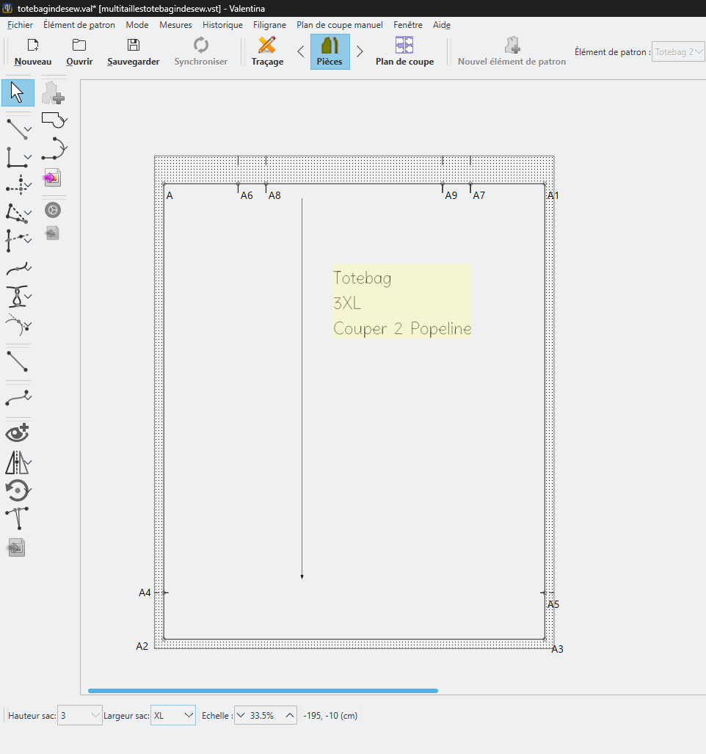
Task: Switch to Traçage draw mode
Action: click(x=267, y=51)
